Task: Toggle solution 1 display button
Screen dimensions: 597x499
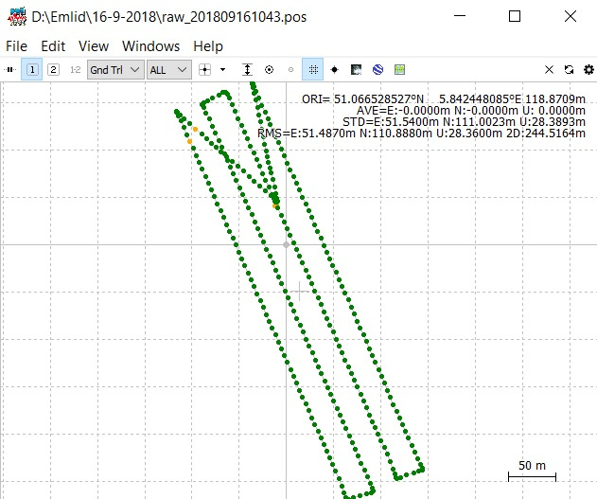Action: tap(32, 70)
